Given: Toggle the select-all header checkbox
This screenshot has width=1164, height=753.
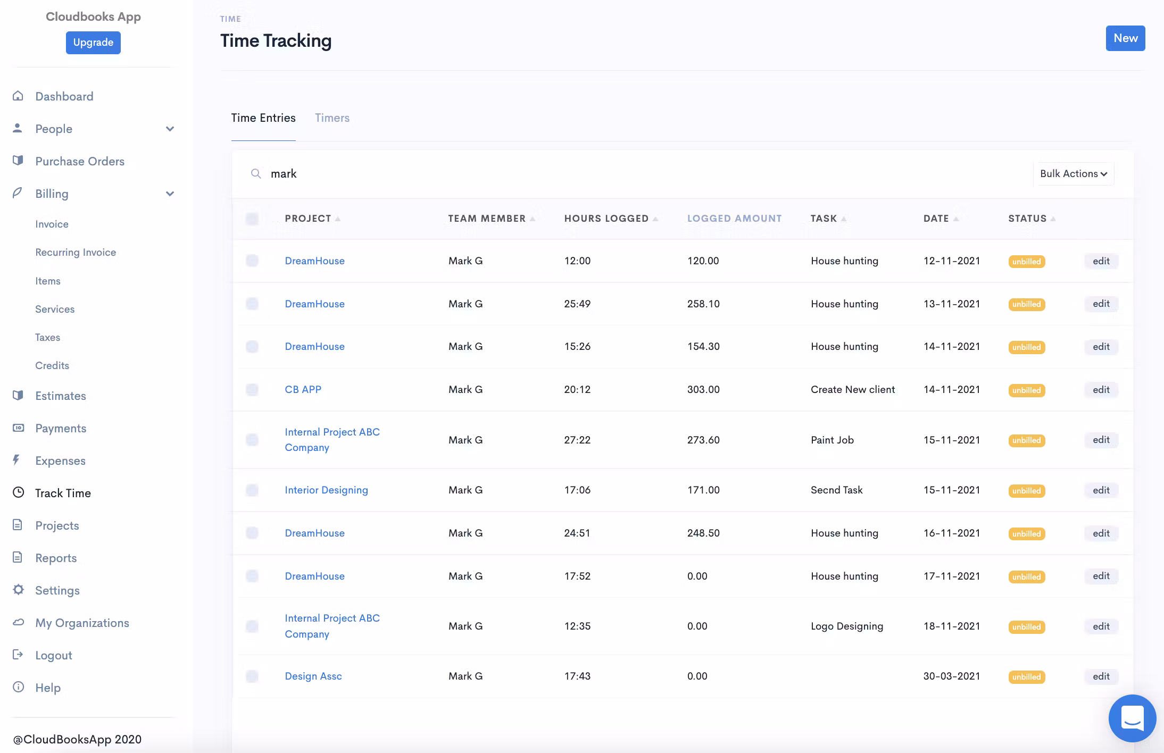Looking at the screenshot, I should [252, 219].
